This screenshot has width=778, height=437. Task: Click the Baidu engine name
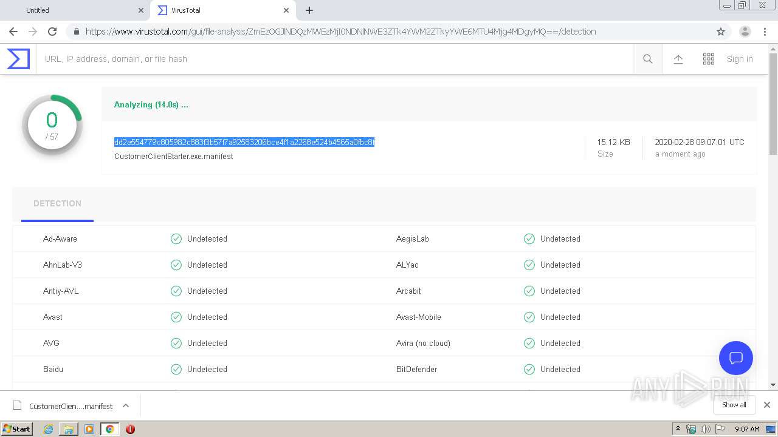[x=53, y=370]
